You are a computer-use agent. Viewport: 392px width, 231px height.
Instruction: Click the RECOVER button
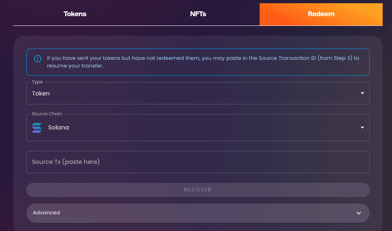(198, 190)
